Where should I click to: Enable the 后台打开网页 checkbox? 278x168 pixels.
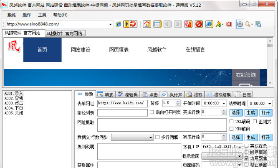click(x=152, y=112)
